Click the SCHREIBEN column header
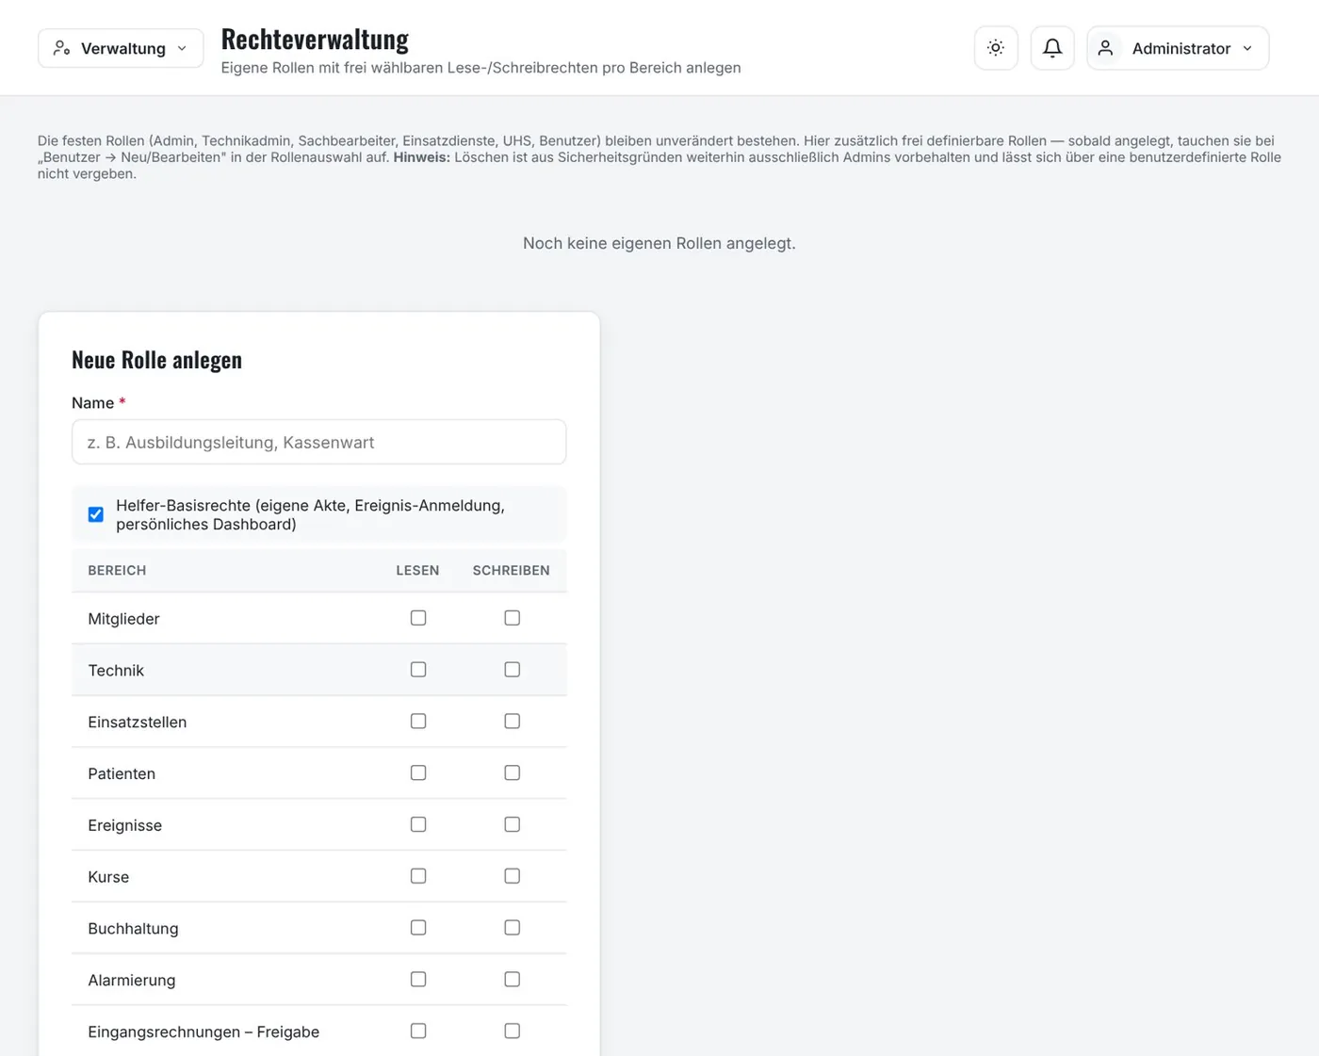Screen dimensions: 1319x1056 coord(512,571)
